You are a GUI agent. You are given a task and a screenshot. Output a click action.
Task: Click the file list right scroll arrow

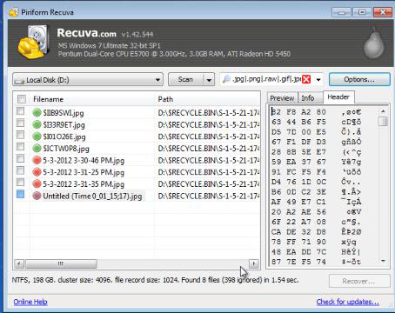tap(254, 263)
